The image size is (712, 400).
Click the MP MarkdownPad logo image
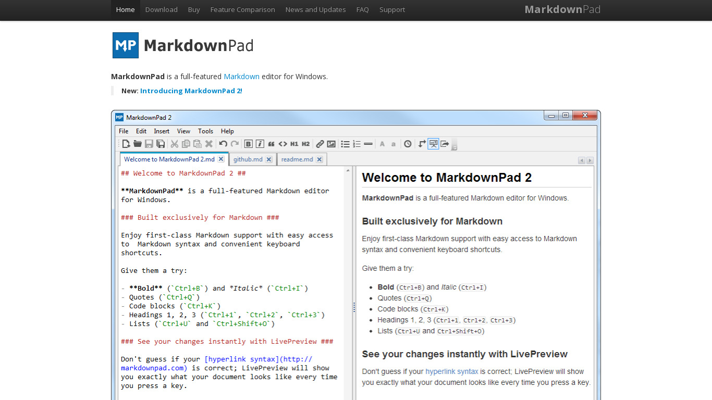tap(183, 45)
